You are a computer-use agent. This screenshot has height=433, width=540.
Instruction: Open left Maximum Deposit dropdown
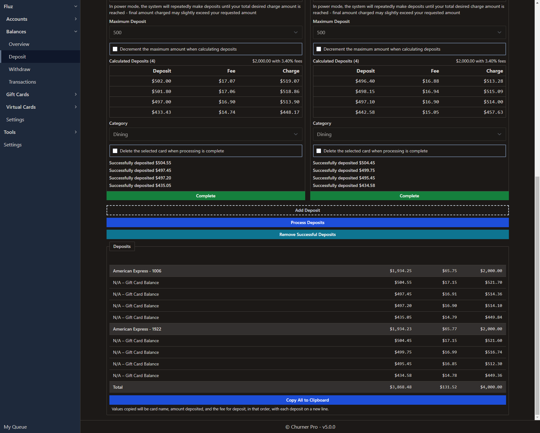(206, 32)
